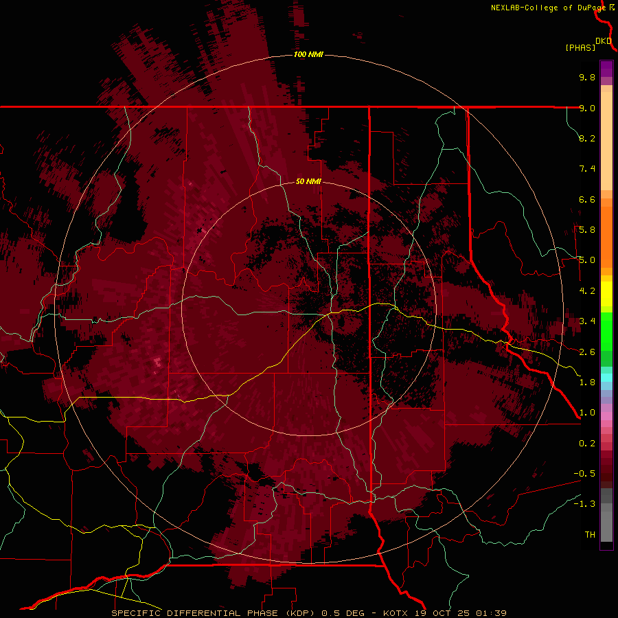Click the 5.8 value on color scale
Image resolution: width=618 pixels, height=618 pixels.
coord(587,230)
